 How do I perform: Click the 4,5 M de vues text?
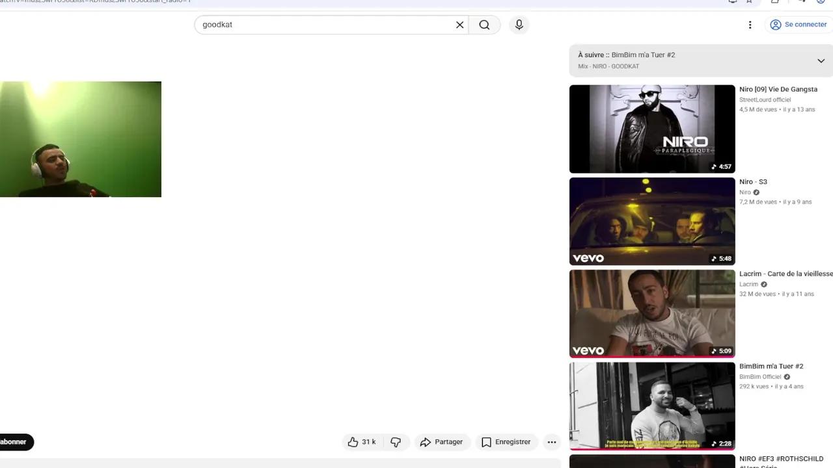(x=758, y=110)
